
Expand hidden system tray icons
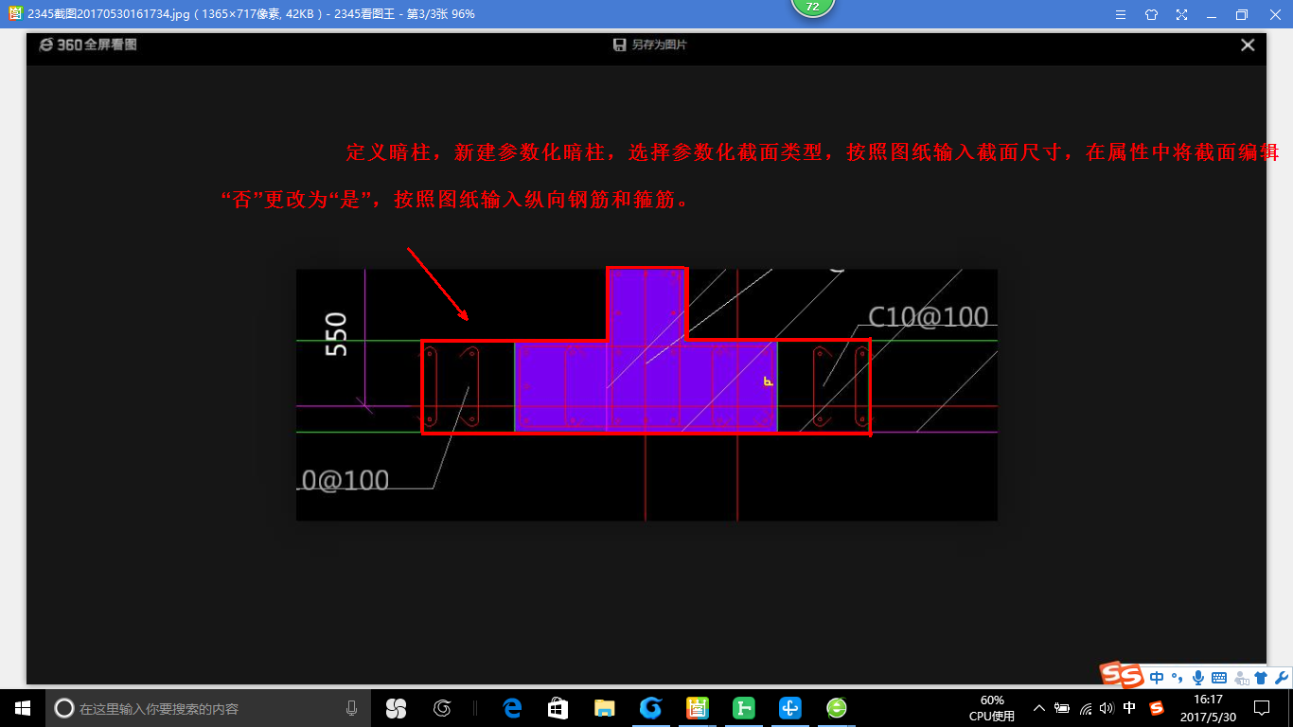[x=1038, y=708]
